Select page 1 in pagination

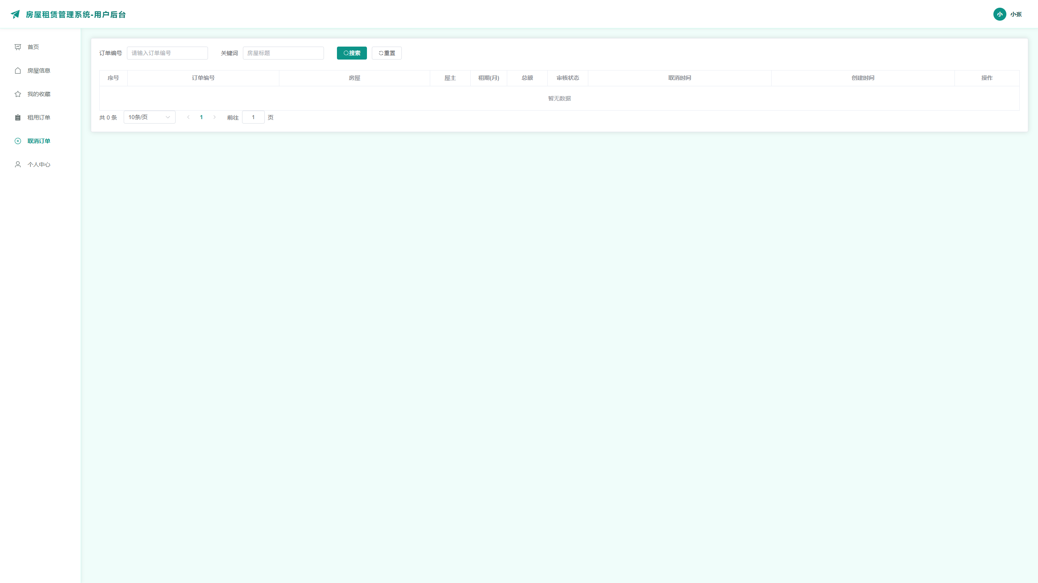pyautogui.click(x=201, y=117)
